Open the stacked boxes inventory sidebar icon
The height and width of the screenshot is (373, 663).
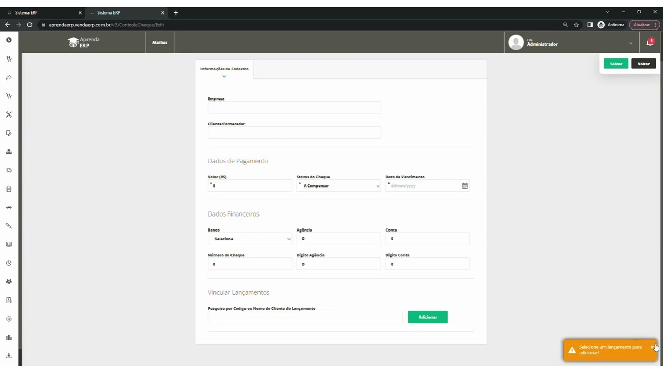click(x=9, y=152)
